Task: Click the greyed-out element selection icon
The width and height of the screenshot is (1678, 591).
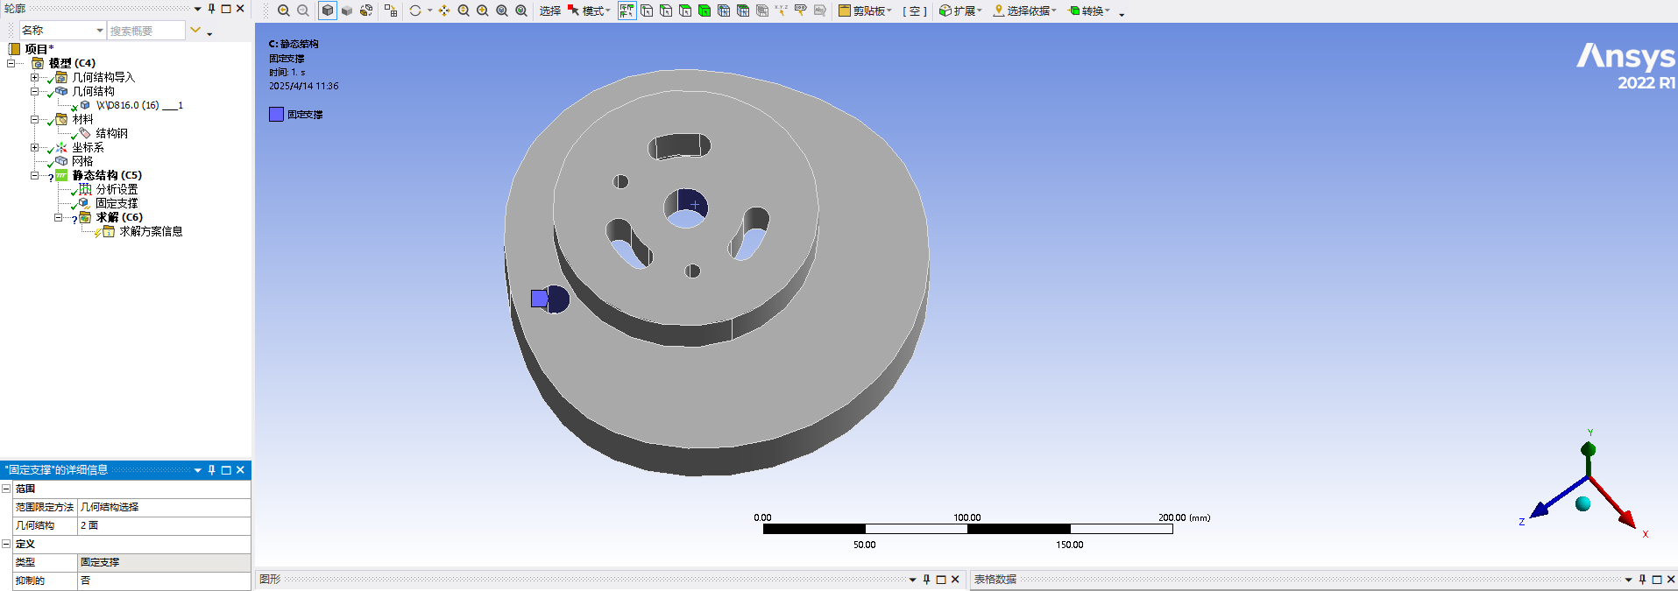Action: pyautogui.click(x=762, y=11)
